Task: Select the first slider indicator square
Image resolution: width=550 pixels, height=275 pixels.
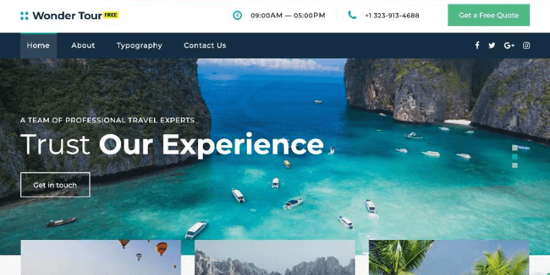Action: [x=514, y=148]
